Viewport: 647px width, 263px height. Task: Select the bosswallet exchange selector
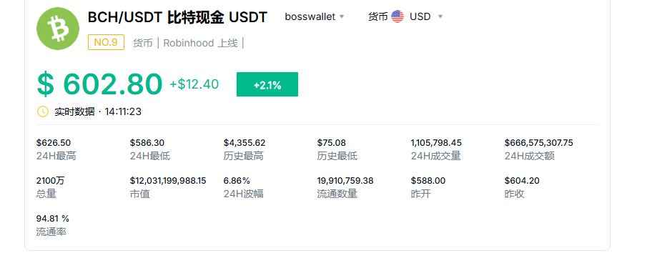[x=315, y=17]
